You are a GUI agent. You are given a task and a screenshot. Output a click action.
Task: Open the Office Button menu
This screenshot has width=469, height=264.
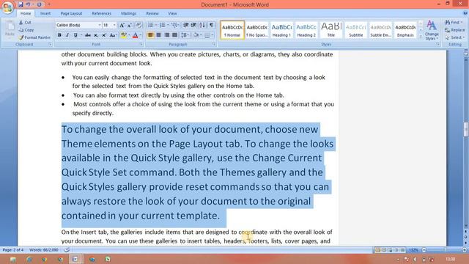coord(8,7)
